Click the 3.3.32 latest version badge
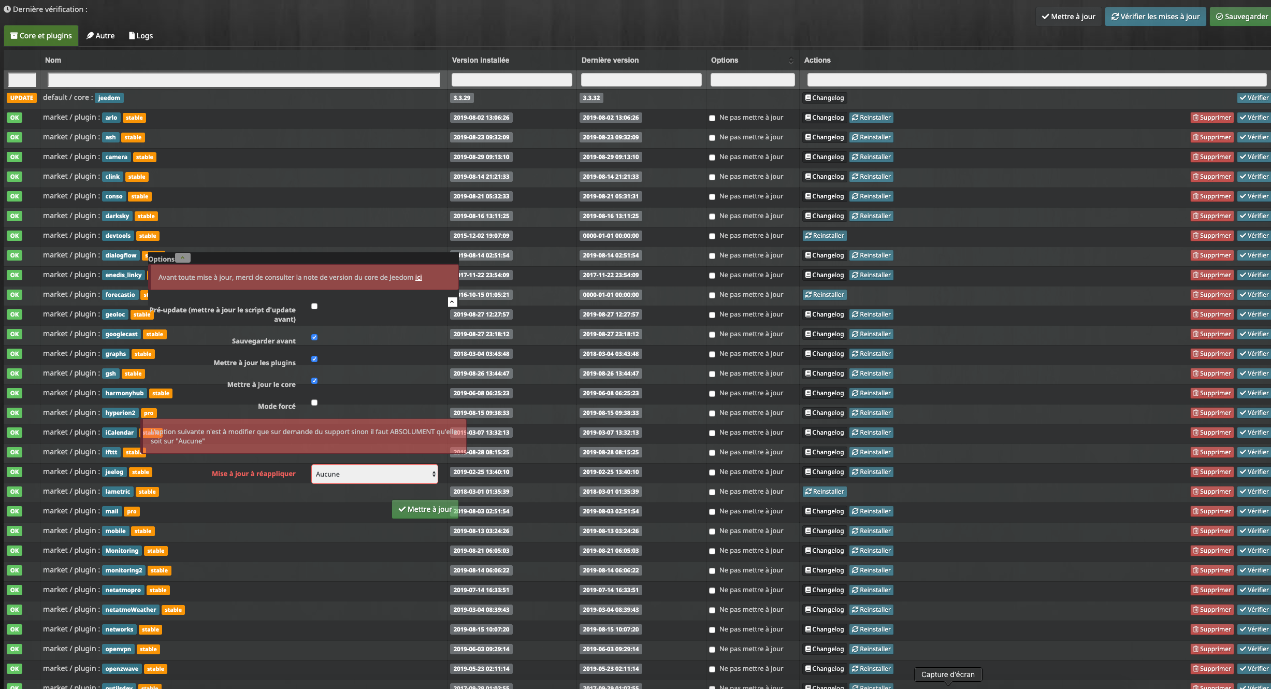The height and width of the screenshot is (689, 1271). pos(591,98)
